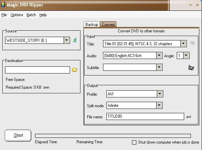Expand the Source drive dropdown
Image resolution: width=202 pixels, height=150 pixels.
(x=67, y=40)
